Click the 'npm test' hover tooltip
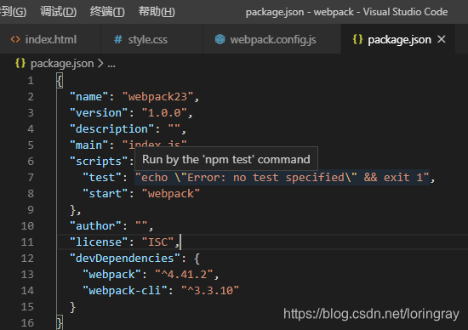The image size is (468, 330). (x=226, y=159)
